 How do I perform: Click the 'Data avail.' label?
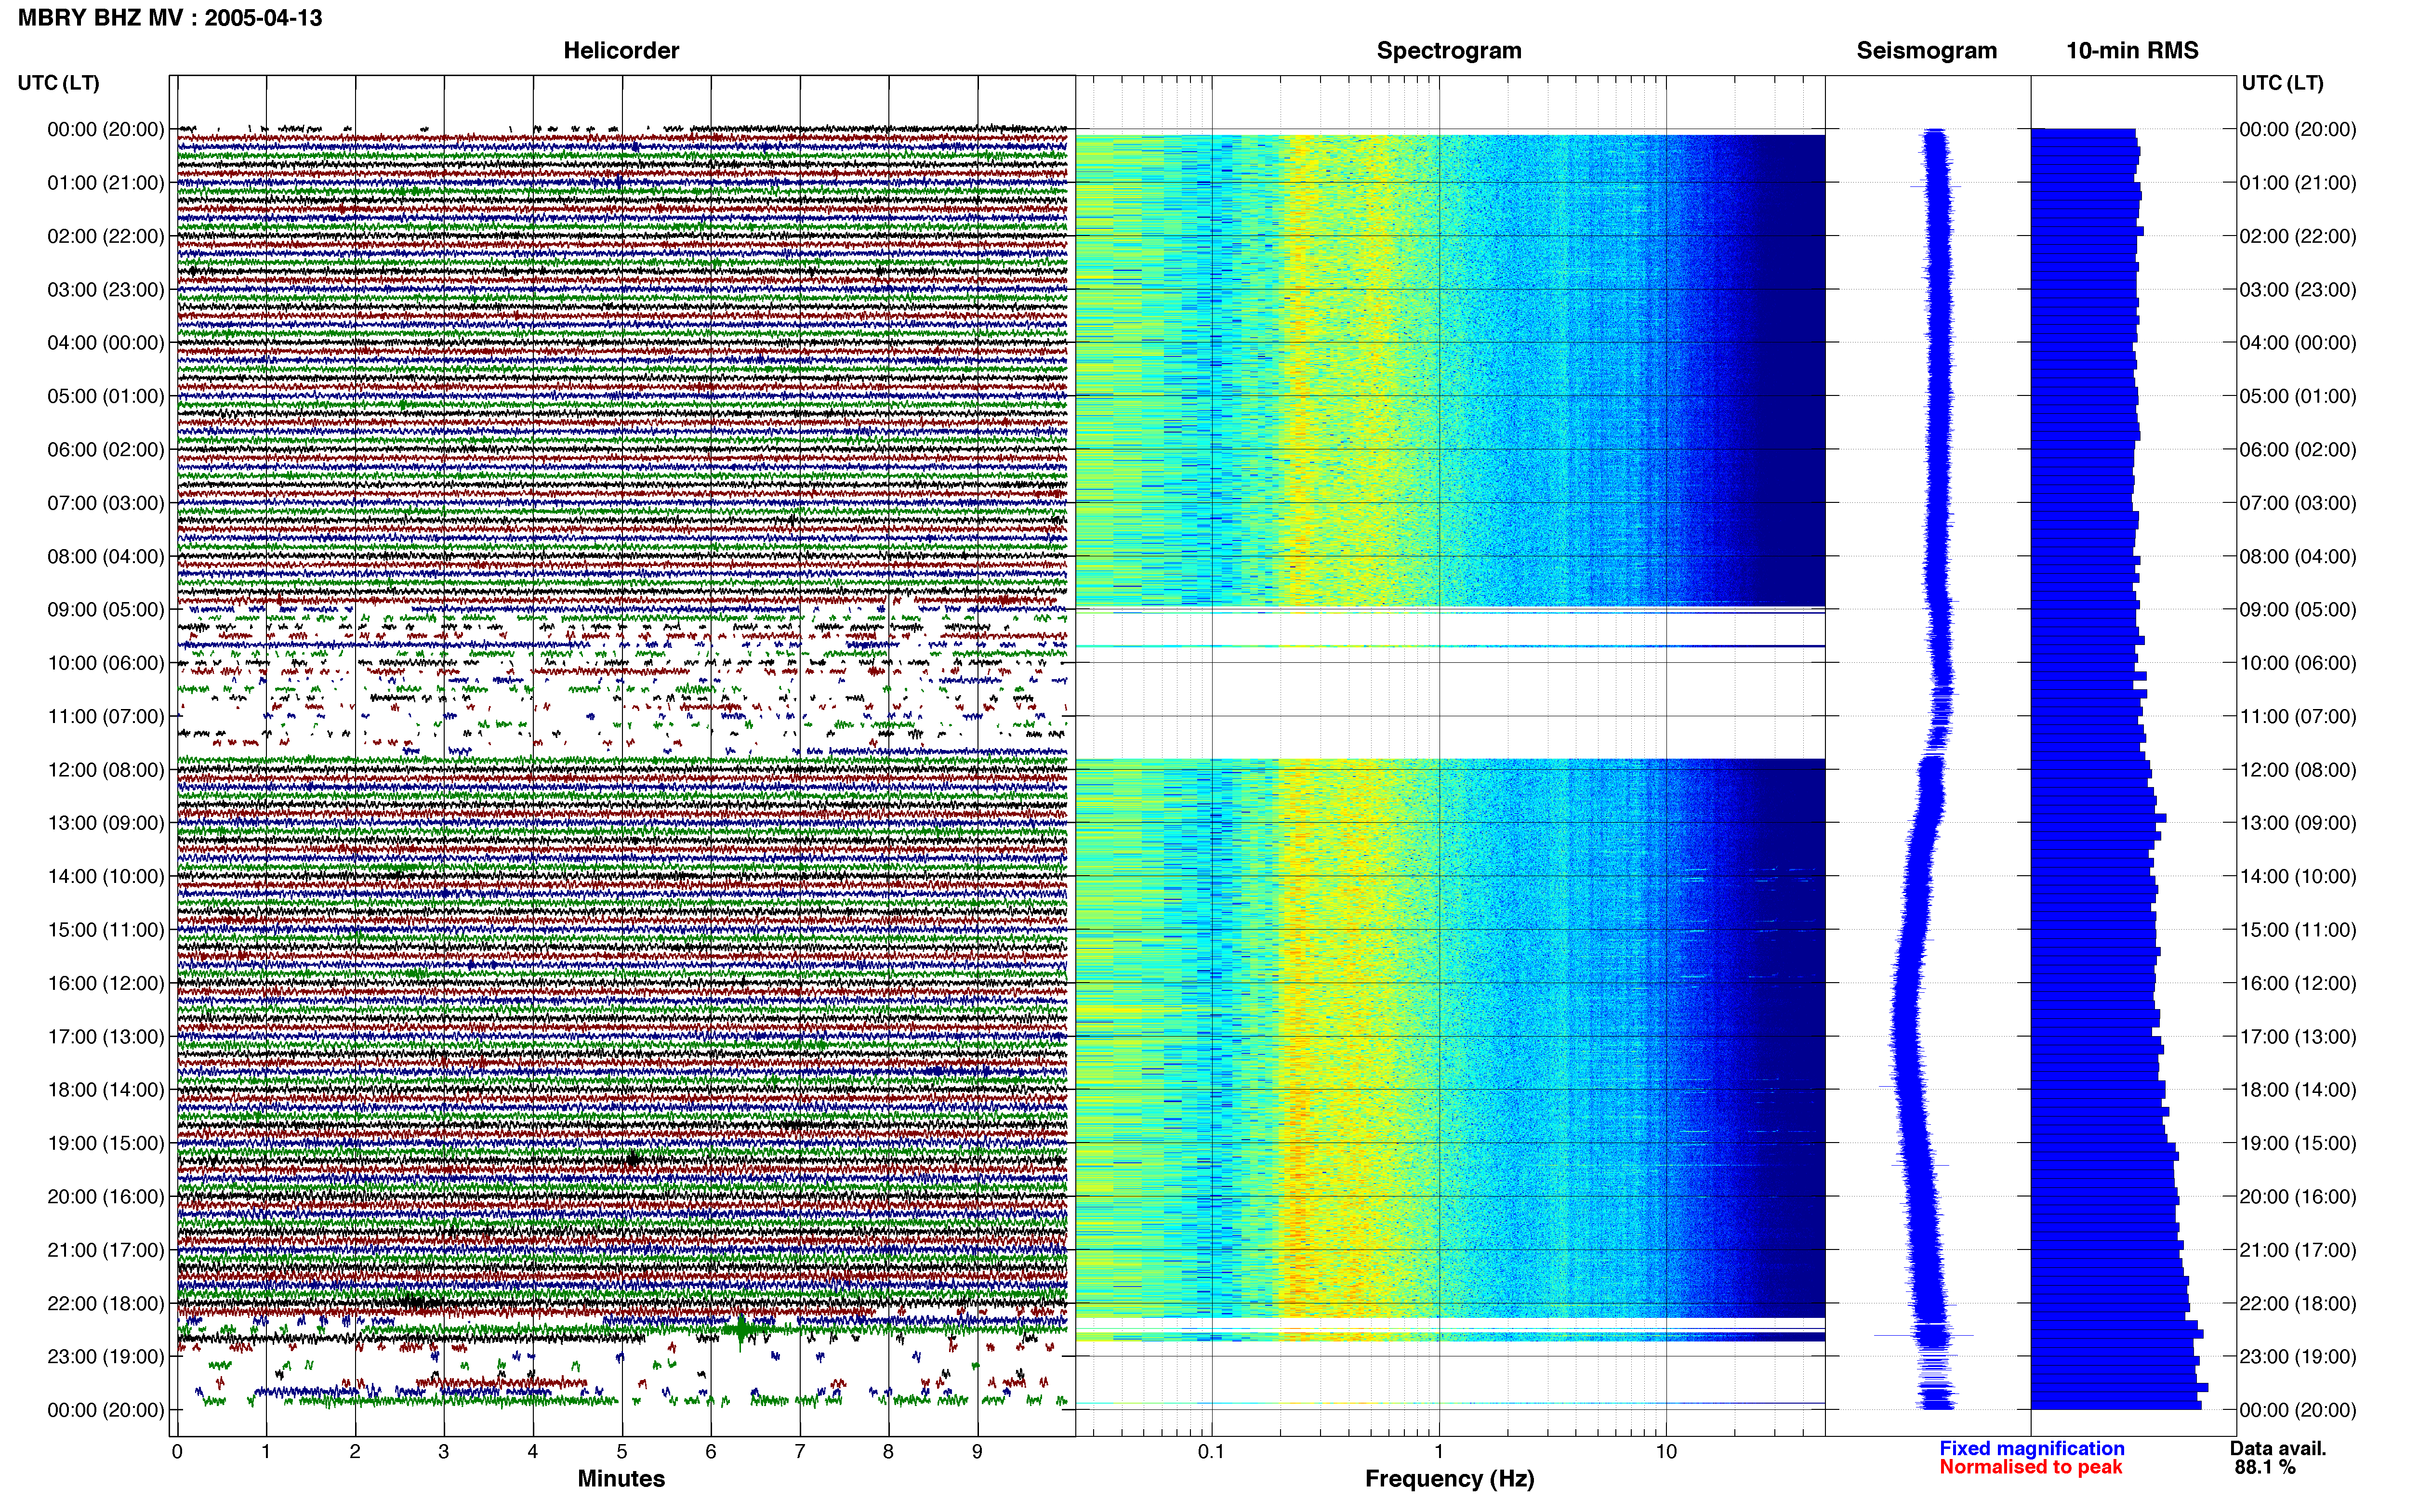[x=2278, y=1448]
